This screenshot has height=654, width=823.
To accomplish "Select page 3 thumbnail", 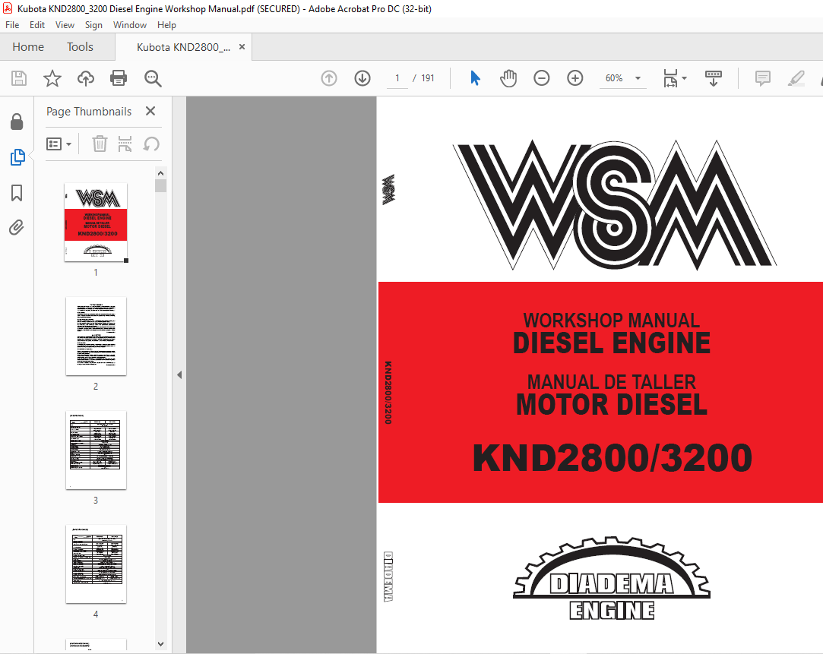I will pos(96,450).
